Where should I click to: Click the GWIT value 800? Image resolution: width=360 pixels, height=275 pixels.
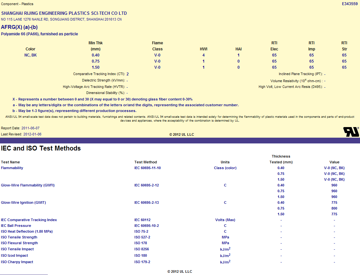click(334, 208)
